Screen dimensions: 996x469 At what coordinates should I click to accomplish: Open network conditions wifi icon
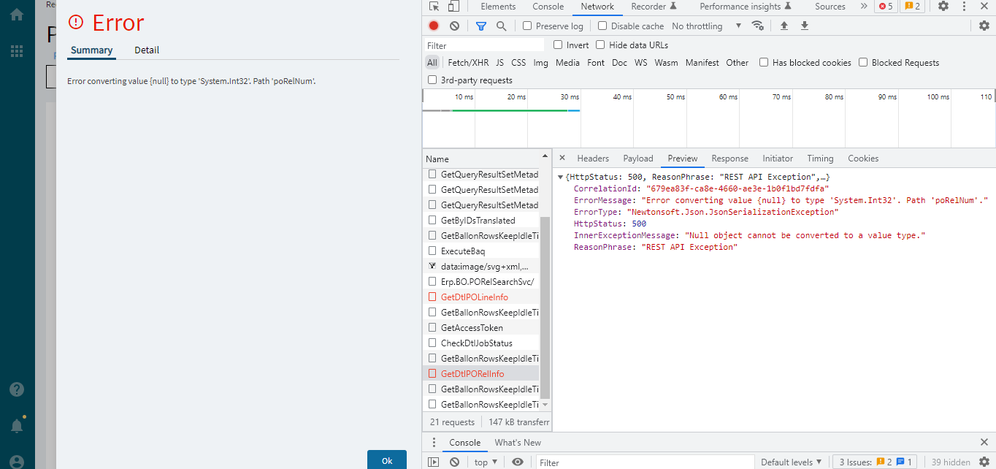pyautogui.click(x=758, y=26)
